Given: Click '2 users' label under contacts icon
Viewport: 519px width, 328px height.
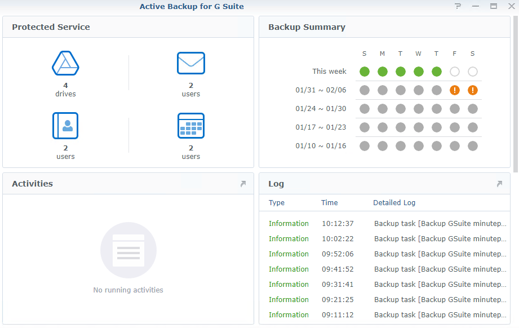Looking at the screenshot, I should point(65,152).
